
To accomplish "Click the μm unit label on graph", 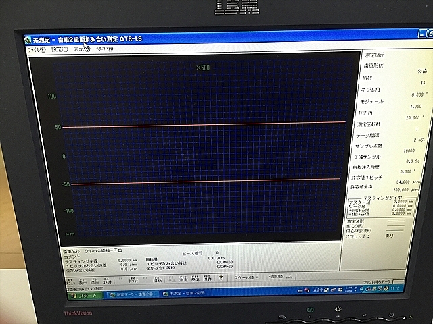I will pyautogui.click(x=70, y=234).
